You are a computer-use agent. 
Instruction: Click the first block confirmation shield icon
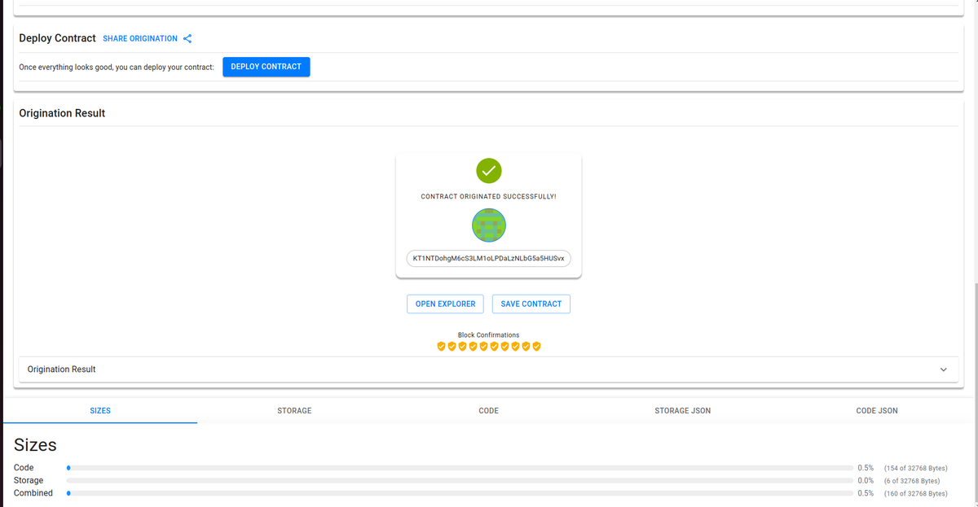[x=442, y=346]
